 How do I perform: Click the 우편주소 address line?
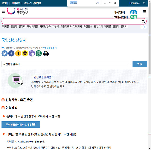[59, 148]
